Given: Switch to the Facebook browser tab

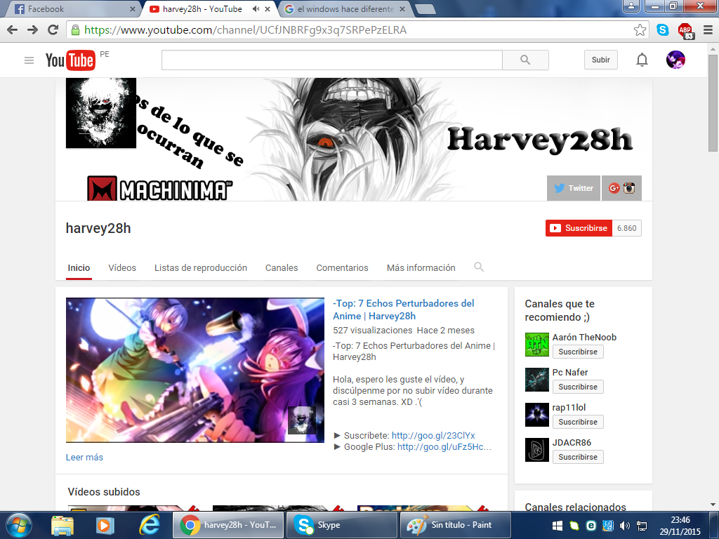Looking at the screenshot, I should click(72, 9).
